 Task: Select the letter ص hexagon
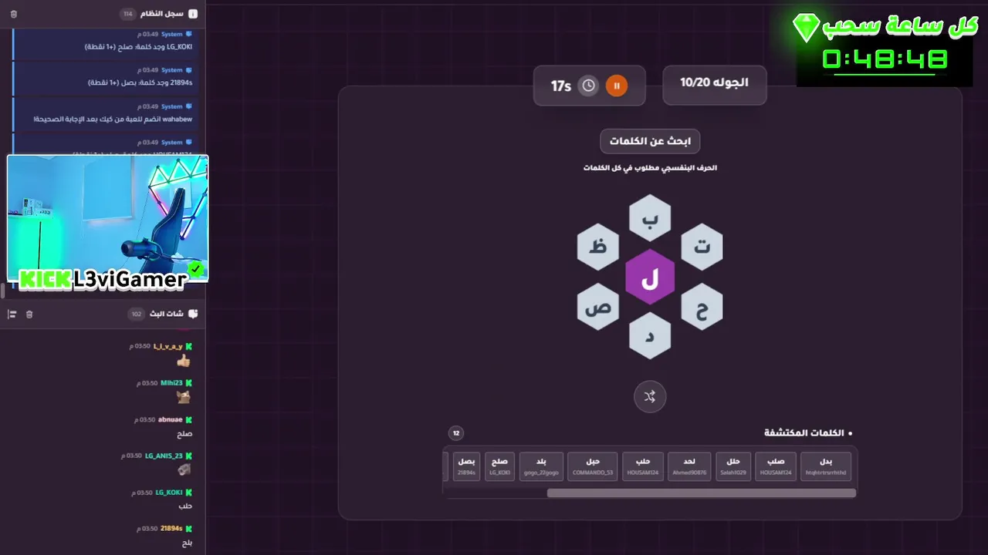pyautogui.click(x=598, y=307)
